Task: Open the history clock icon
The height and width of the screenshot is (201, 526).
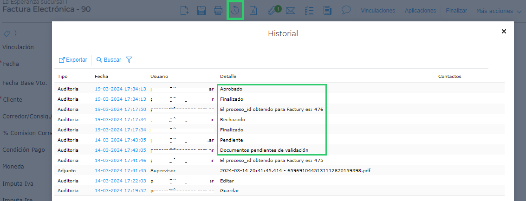Action: [235, 11]
